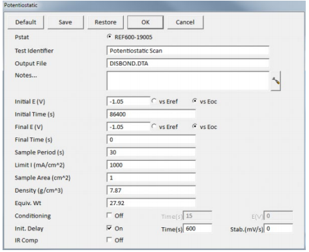
Task: Click the Sample Period (s) label
Action: tap(39, 152)
